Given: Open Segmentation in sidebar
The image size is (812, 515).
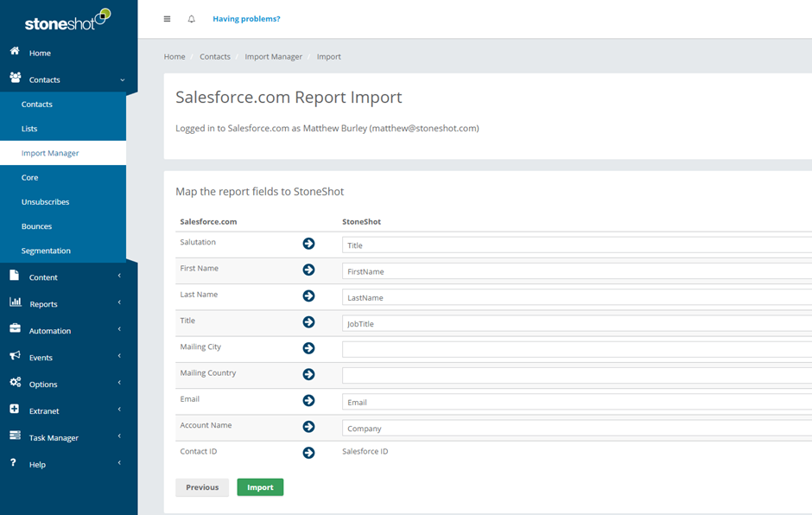Looking at the screenshot, I should tap(63, 251).
